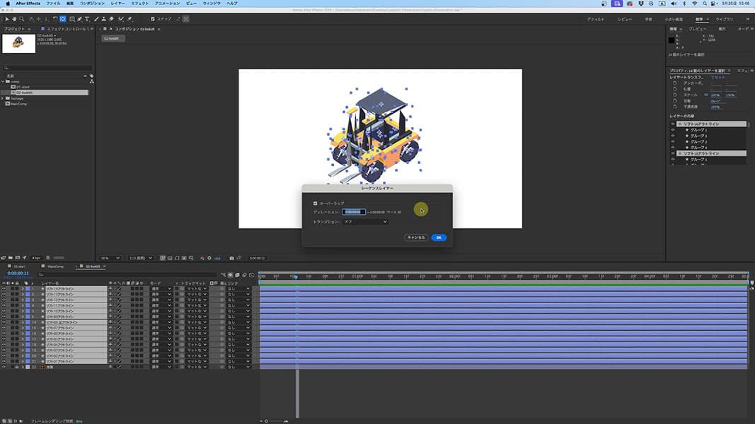
Task: Open the エフェクト menu in menu bar
Action: [x=139, y=4]
